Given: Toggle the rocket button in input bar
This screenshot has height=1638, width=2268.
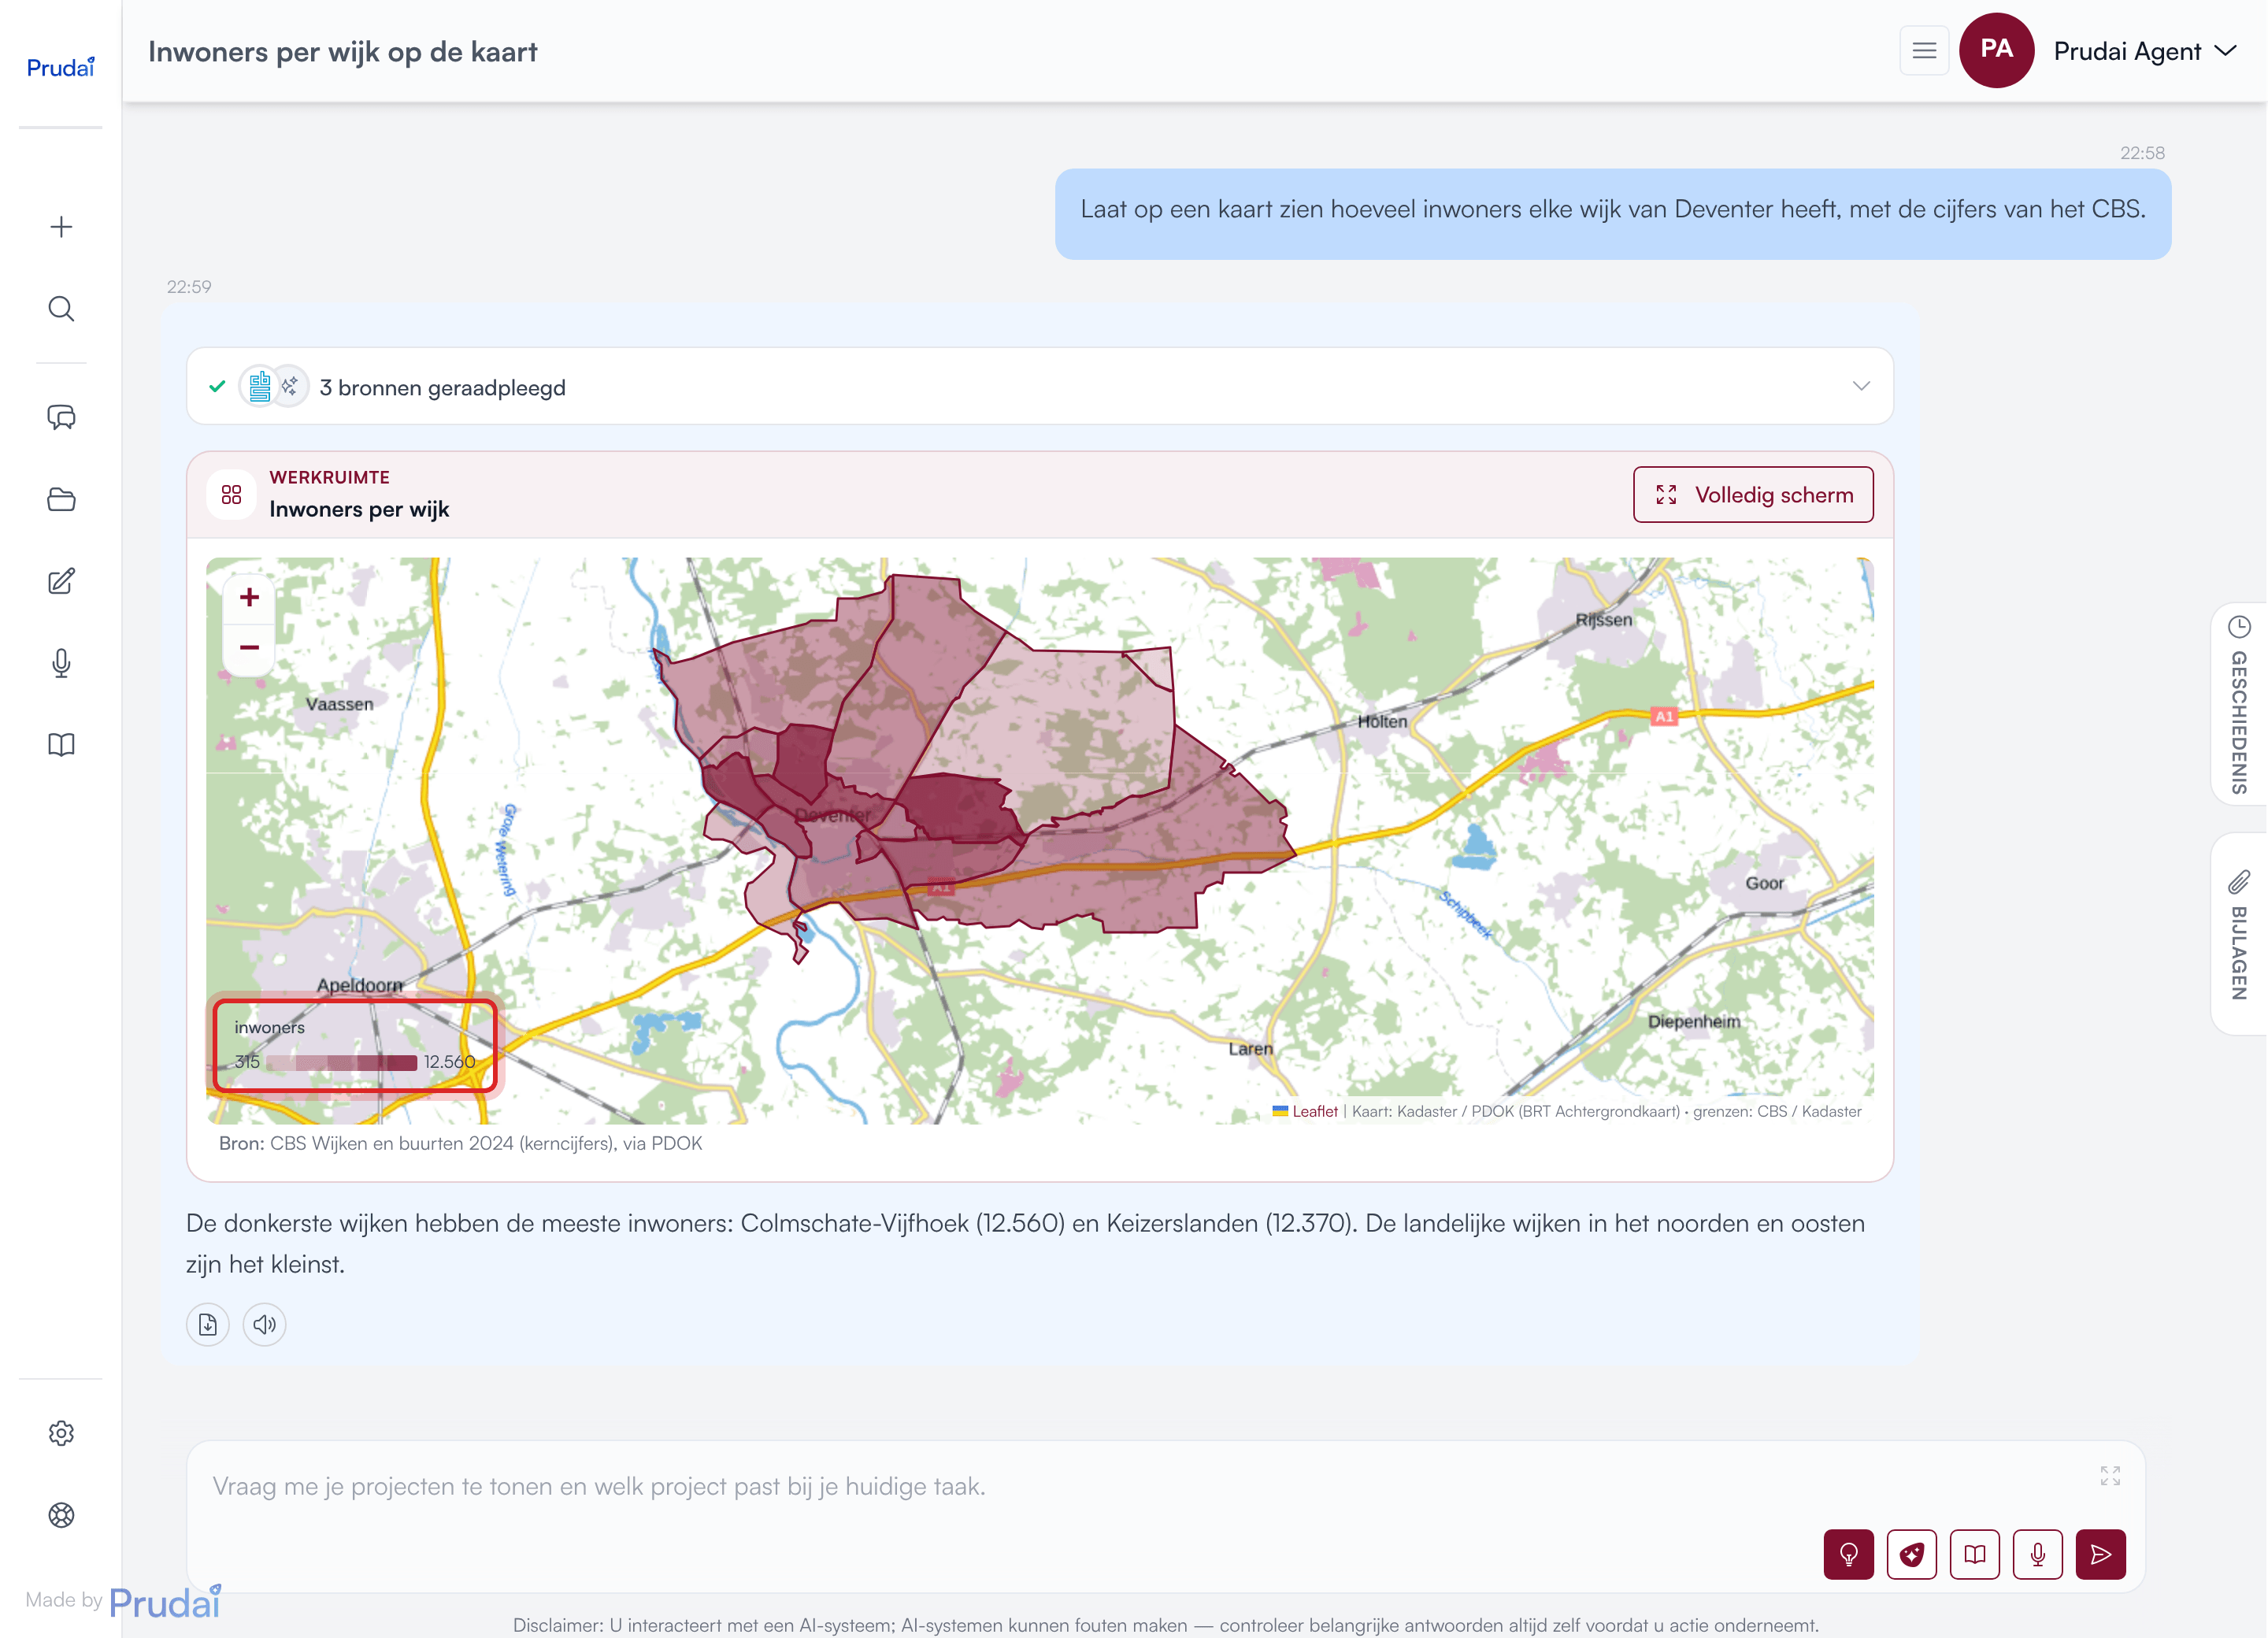Looking at the screenshot, I should pos(1911,1554).
